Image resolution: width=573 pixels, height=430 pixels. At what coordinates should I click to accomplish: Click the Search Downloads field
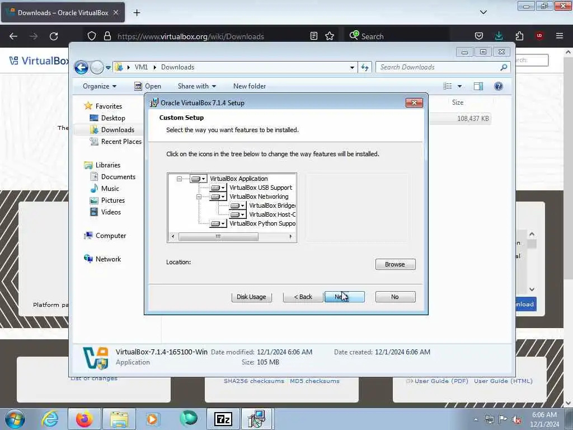[x=439, y=67]
